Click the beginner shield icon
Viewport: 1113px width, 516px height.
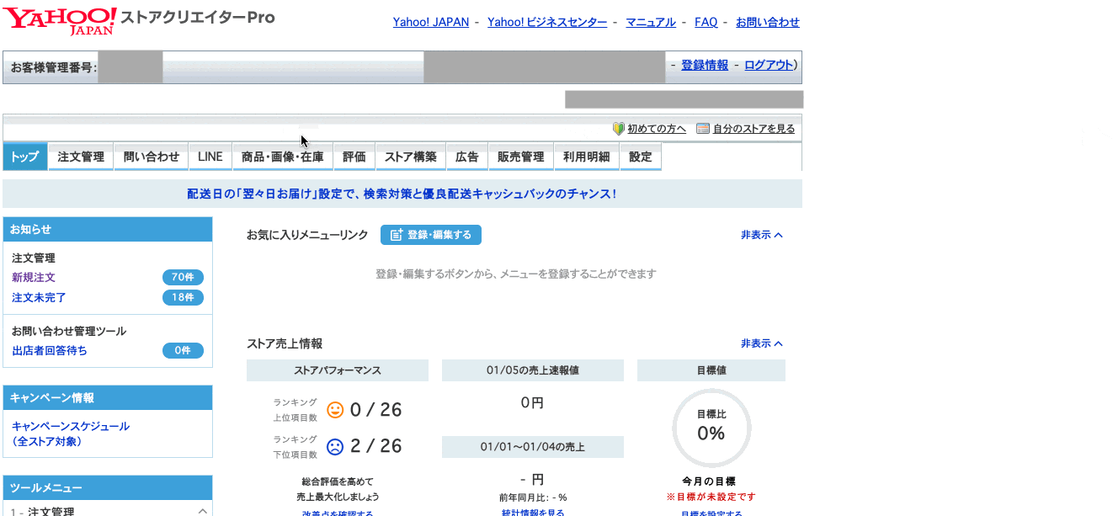(x=618, y=129)
